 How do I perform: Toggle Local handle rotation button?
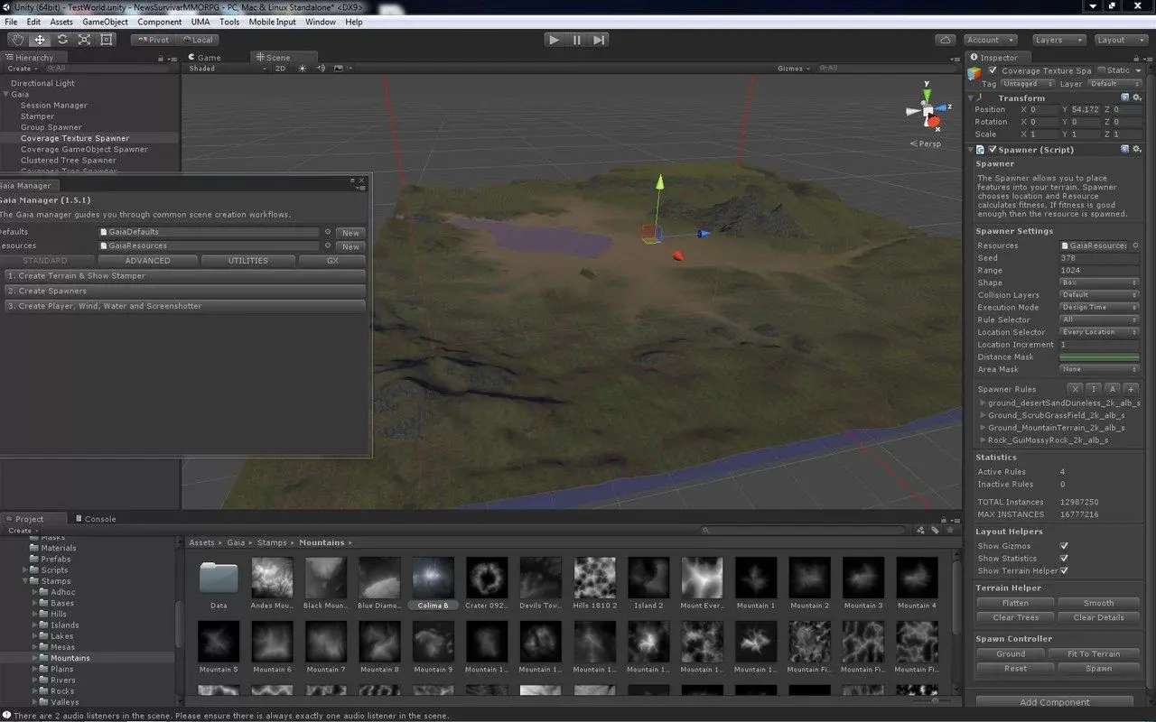[x=197, y=40]
